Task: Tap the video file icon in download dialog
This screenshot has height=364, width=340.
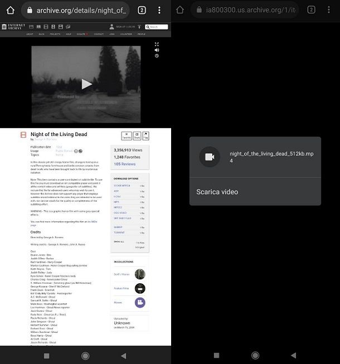Action: pos(210,157)
